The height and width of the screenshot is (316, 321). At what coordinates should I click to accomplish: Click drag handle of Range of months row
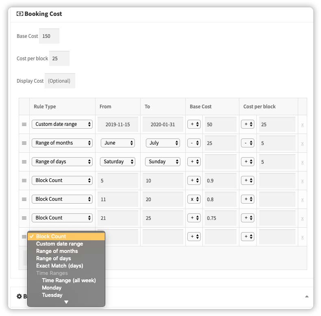tap(24, 143)
